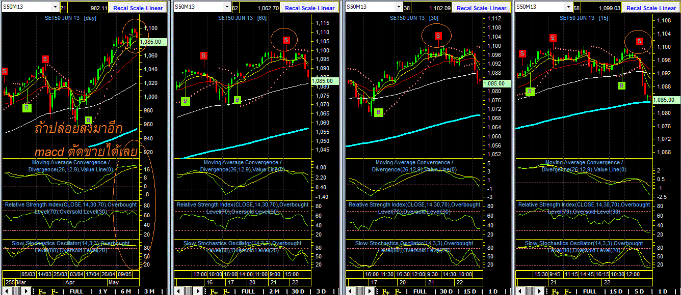Select 1 D range on 30-minute chart
The image size is (681, 295).
[493, 291]
